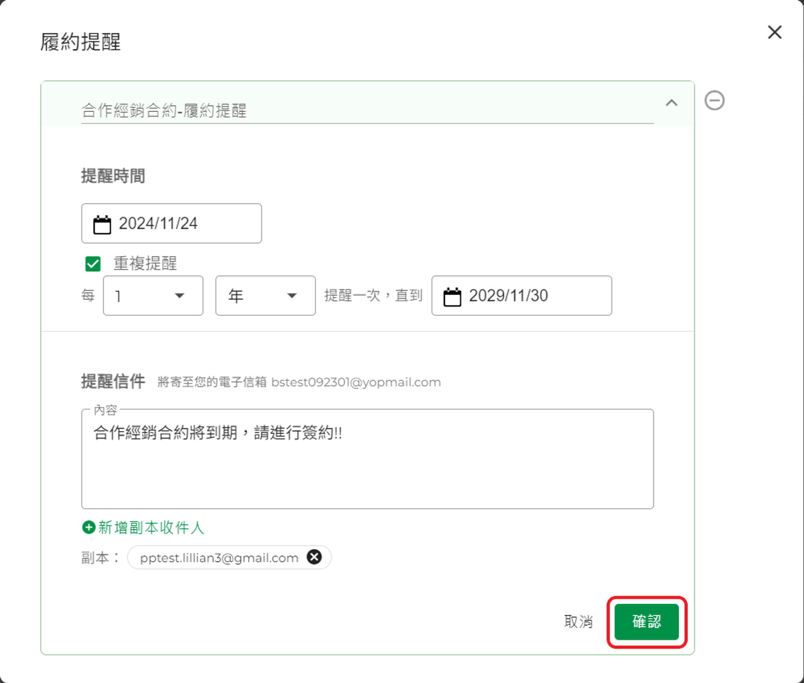Remove CC pptest.lillian3@gmail.com with its X icon
This screenshot has height=683, width=804.
click(314, 557)
